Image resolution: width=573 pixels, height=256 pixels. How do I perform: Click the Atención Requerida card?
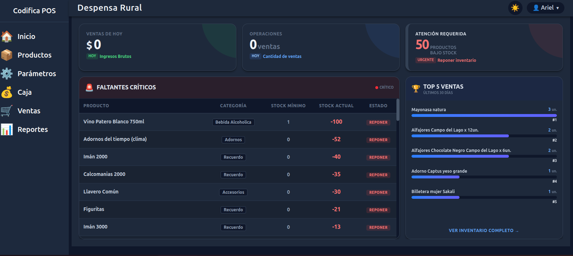click(484, 47)
